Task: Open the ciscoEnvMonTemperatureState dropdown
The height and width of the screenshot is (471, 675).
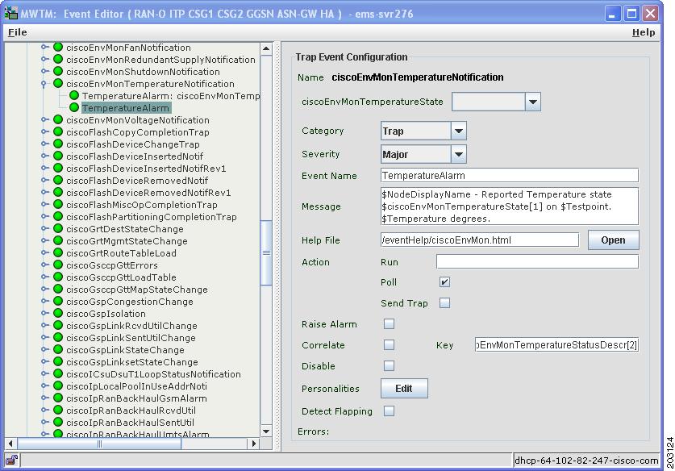Action: 533,102
